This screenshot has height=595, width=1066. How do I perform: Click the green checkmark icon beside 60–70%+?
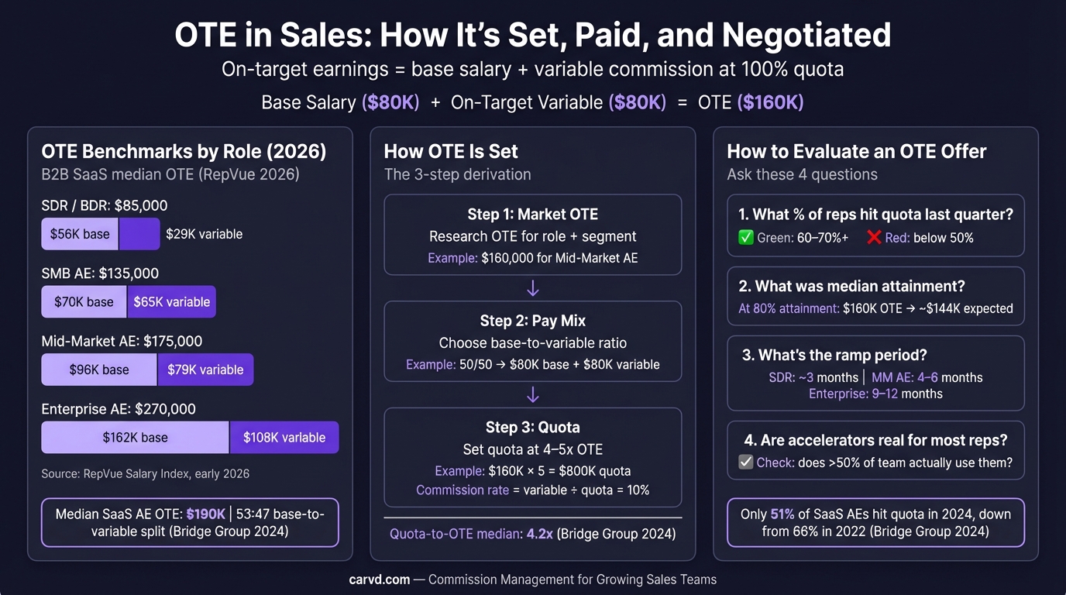(x=746, y=238)
